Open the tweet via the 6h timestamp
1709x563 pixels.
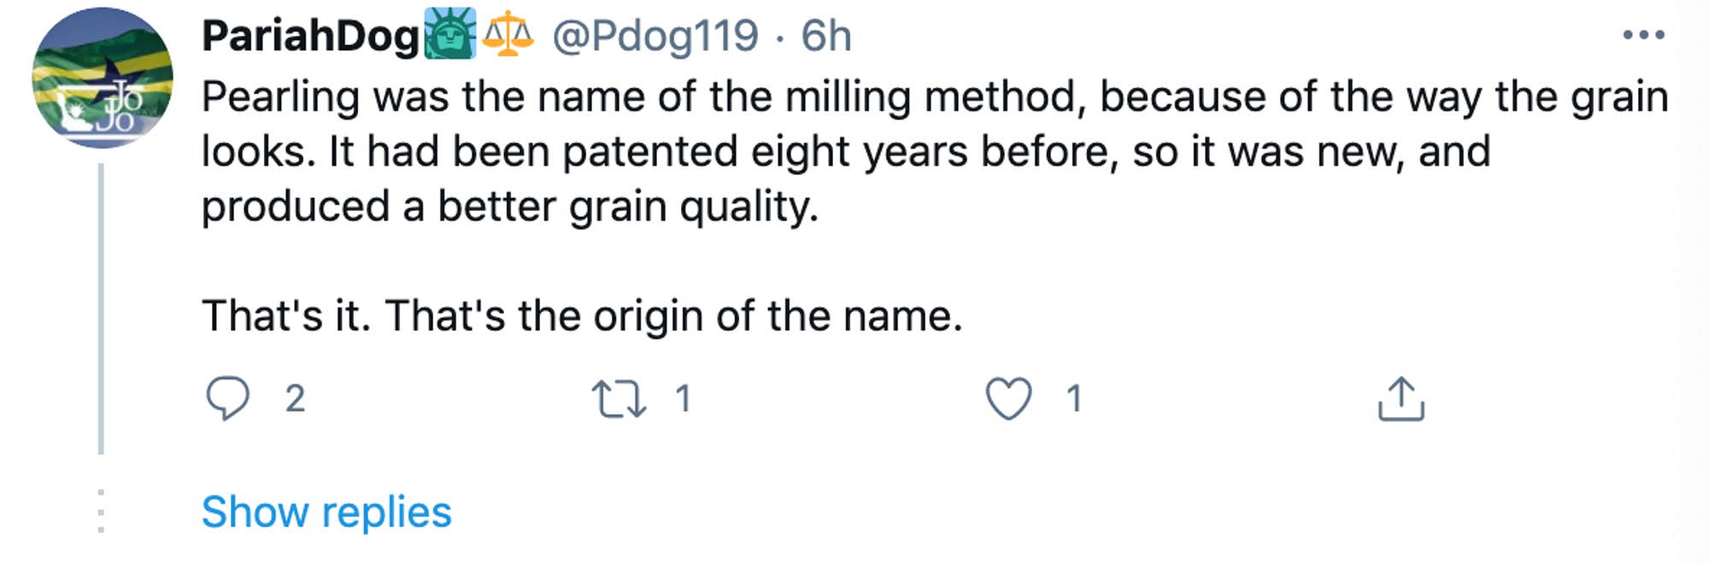coord(826,36)
